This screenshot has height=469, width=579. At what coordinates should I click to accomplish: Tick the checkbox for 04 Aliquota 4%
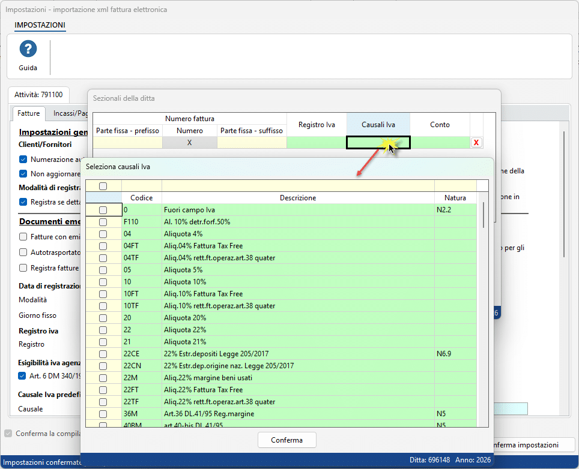coord(103,234)
